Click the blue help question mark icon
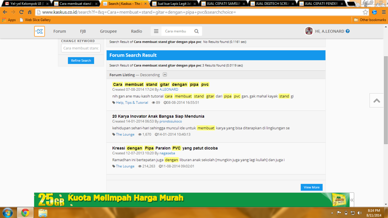Viewport: 388px width, 218px height. (348, 31)
